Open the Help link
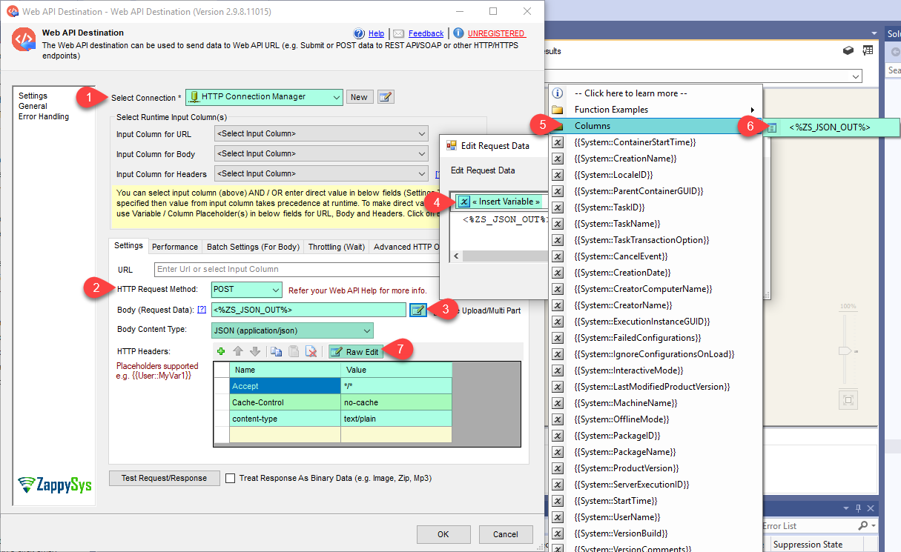901x552 pixels. [x=376, y=33]
